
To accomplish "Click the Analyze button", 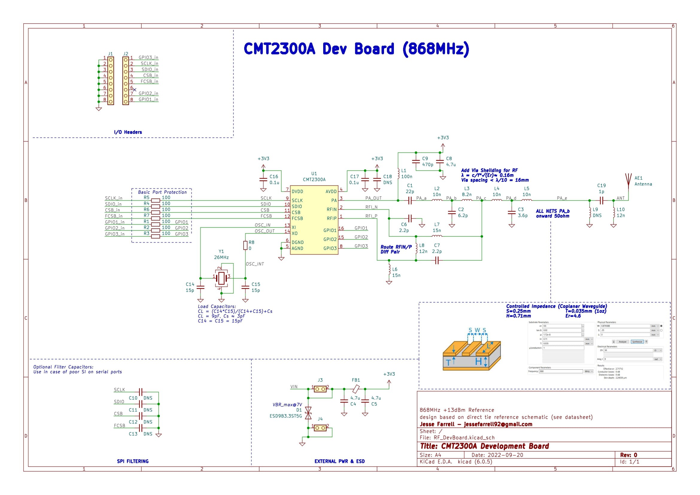I will click(x=622, y=342).
